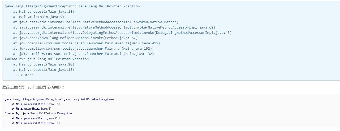Click the IllegalArgumentException line in the bottom block
Screen dimensions: 340x131
pyautogui.click(x=59, y=99)
